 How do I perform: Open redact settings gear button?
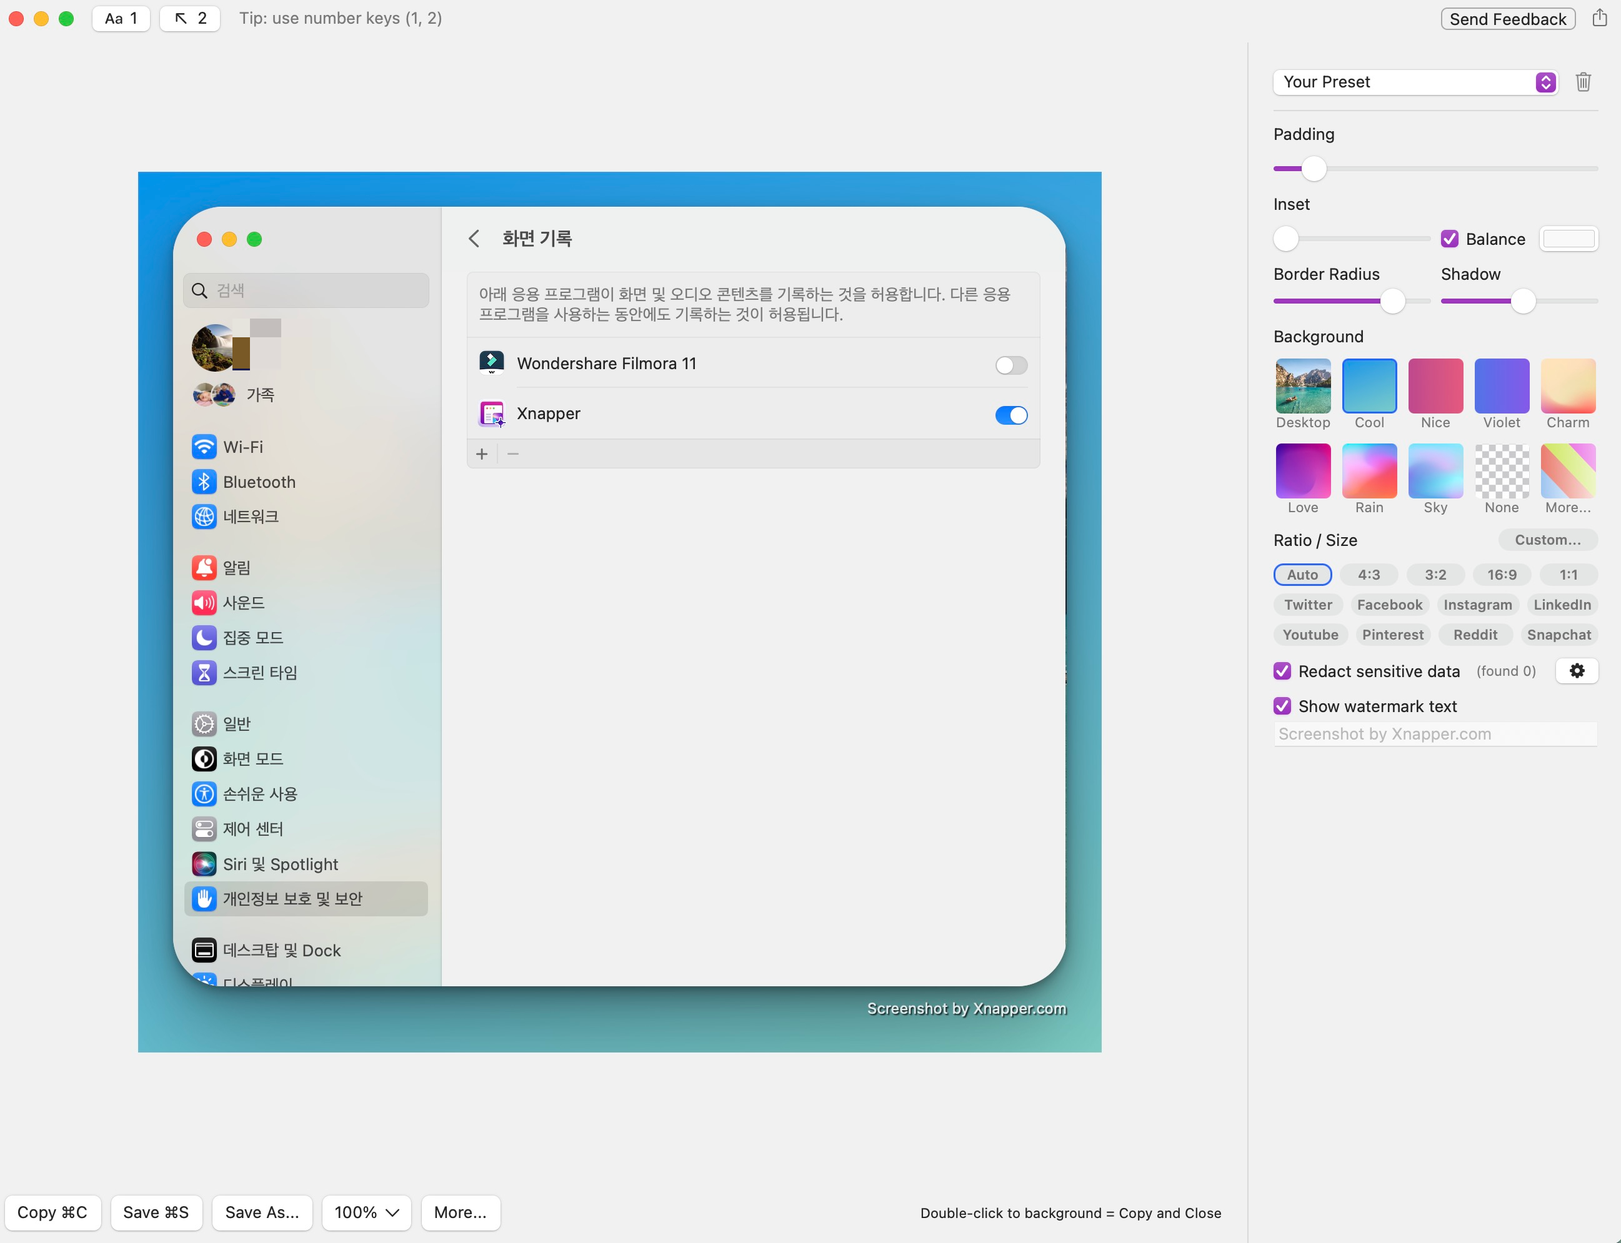click(x=1577, y=670)
